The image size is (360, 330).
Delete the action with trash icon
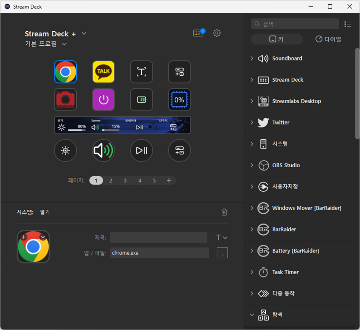[224, 212]
